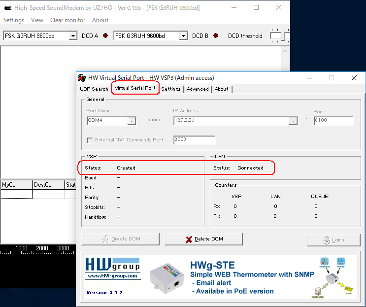This screenshot has width=366, height=307.
Task: Click HWg-STE heading text in banner
Action: pyautogui.click(x=212, y=265)
